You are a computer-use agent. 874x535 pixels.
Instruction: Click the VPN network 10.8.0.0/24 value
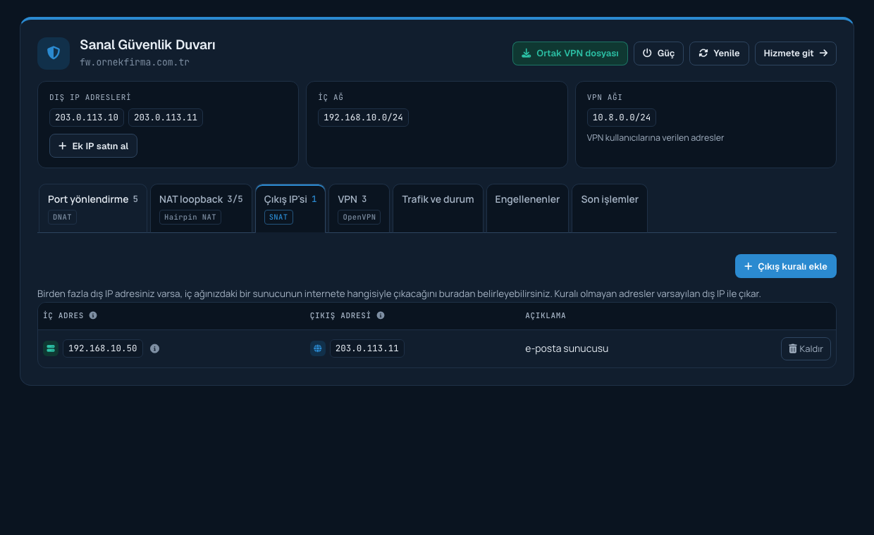(x=622, y=118)
